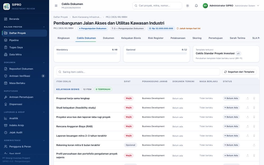Viewport: 264px width, 165px height.
Task: Upload document for Proposal kerja sama lengkap
Action: pyautogui.click(x=248, y=98)
